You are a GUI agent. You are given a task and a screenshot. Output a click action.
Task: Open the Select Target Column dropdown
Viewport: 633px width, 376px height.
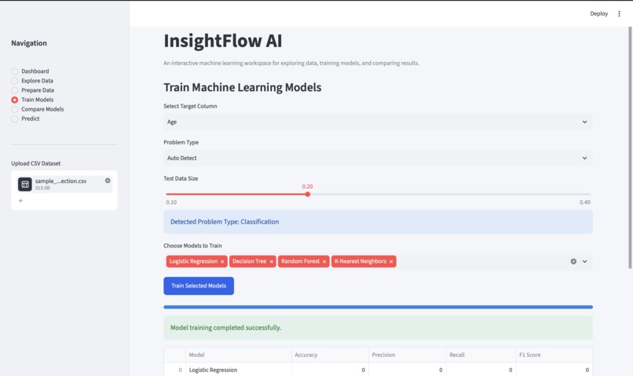378,122
